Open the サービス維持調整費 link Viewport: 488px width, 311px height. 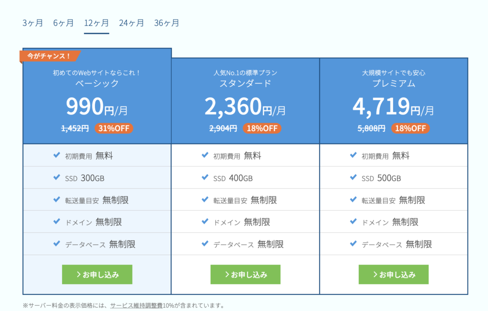tap(136, 305)
